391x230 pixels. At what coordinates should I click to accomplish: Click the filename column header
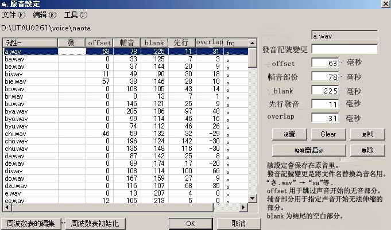tap(30, 43)
